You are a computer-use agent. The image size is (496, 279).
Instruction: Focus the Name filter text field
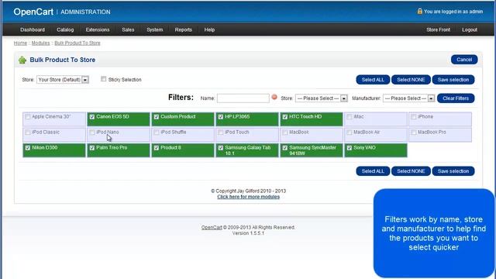coord(243,98)
